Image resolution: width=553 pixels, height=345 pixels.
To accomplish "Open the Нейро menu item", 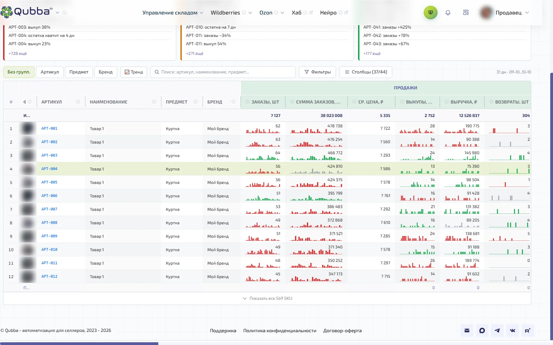I will pyautogui.click(x=328, y=13).
